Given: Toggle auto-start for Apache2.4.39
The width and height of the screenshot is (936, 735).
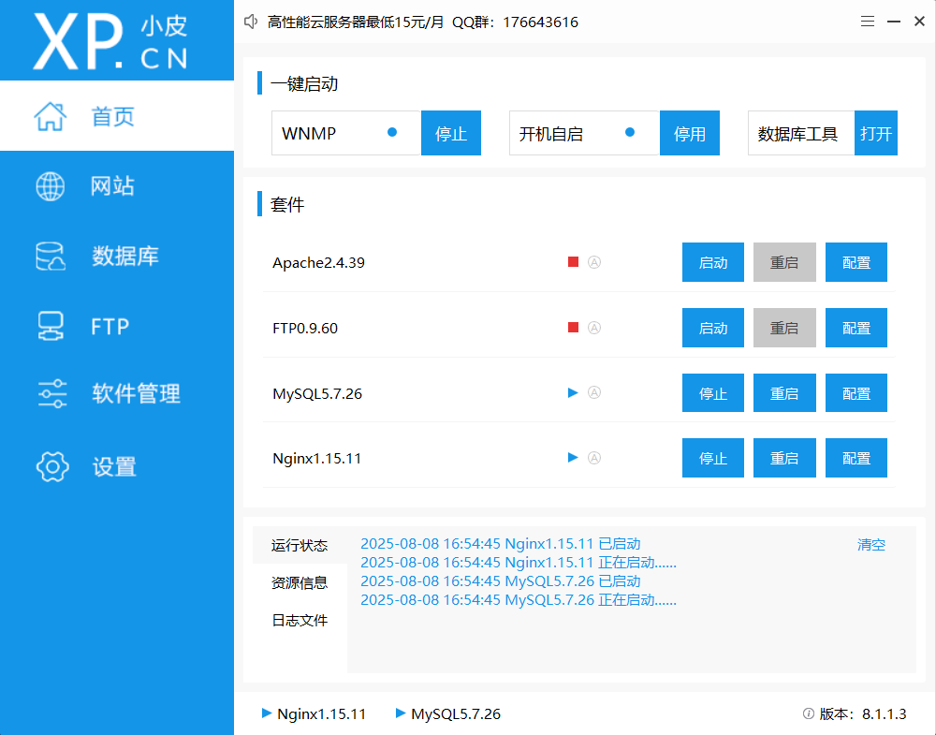Looking at the screenshot, I should [594, 262].
